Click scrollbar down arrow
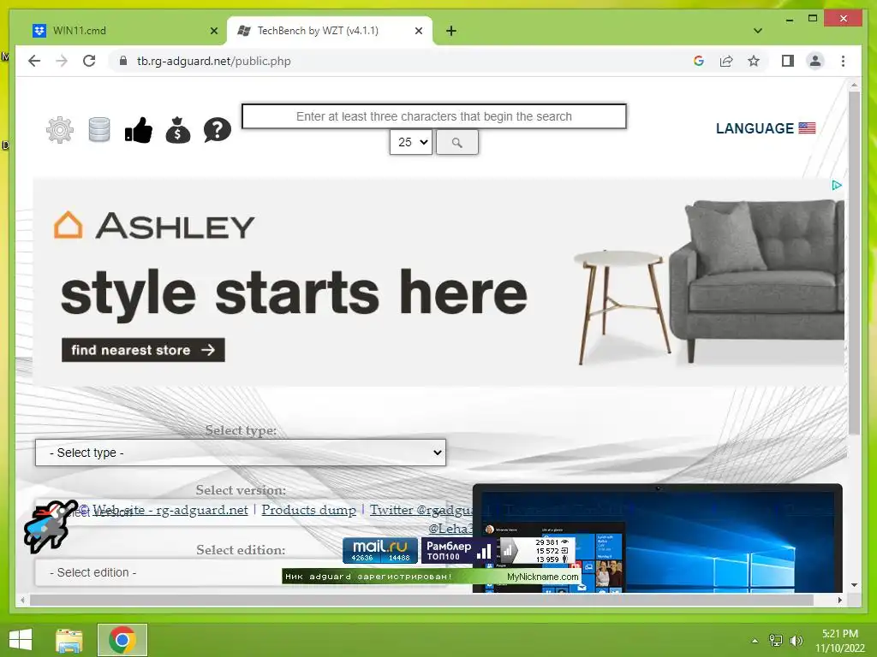Viewport: 877px width, 657px height. tap(854, 585)
